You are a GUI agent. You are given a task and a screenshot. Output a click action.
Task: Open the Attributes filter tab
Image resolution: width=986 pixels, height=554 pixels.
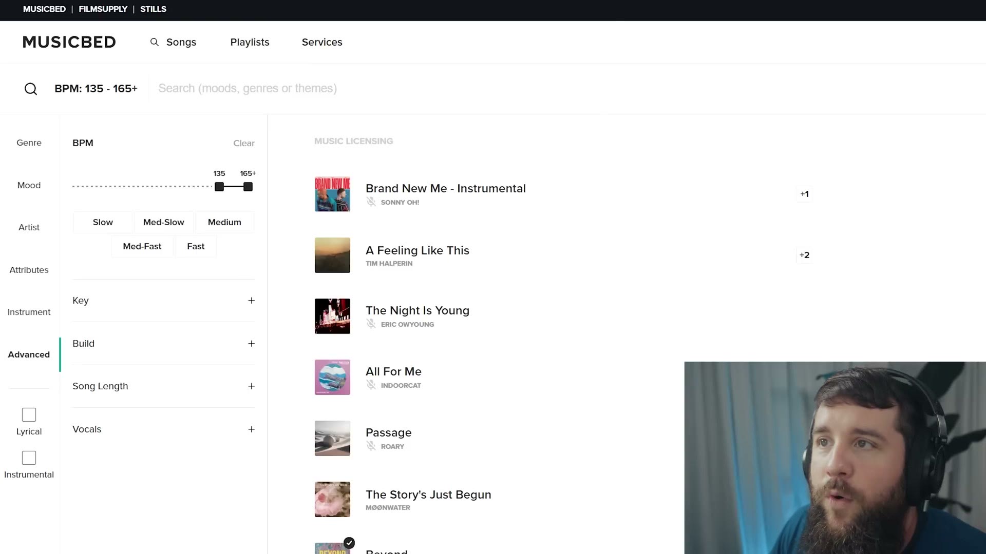[x=29, y=270]
